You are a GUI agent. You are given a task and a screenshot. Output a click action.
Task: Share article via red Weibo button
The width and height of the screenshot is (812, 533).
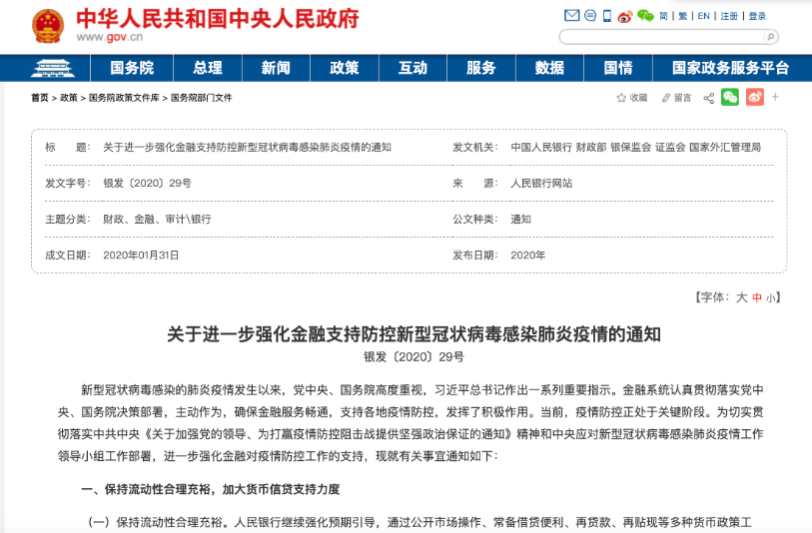[x=755, y=97]
